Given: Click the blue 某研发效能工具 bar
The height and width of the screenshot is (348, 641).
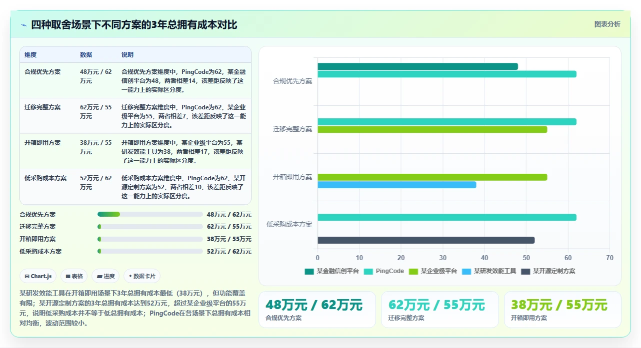Looking at the screenshot, I should pyautogui.click(x=397, y=185).
